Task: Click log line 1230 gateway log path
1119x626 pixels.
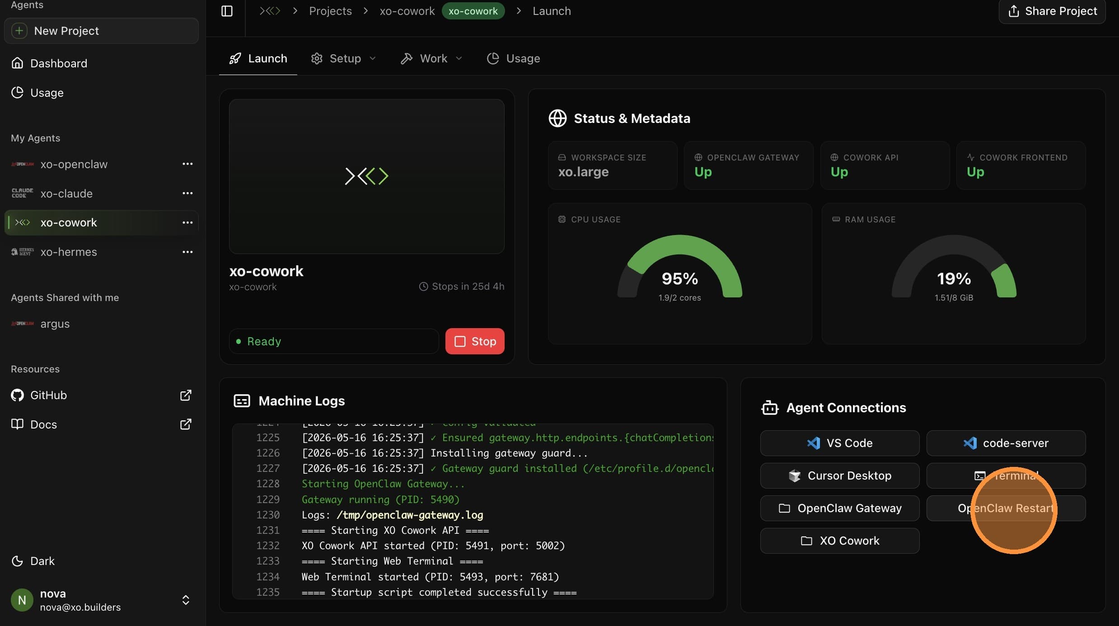Action: click(410, 515)
